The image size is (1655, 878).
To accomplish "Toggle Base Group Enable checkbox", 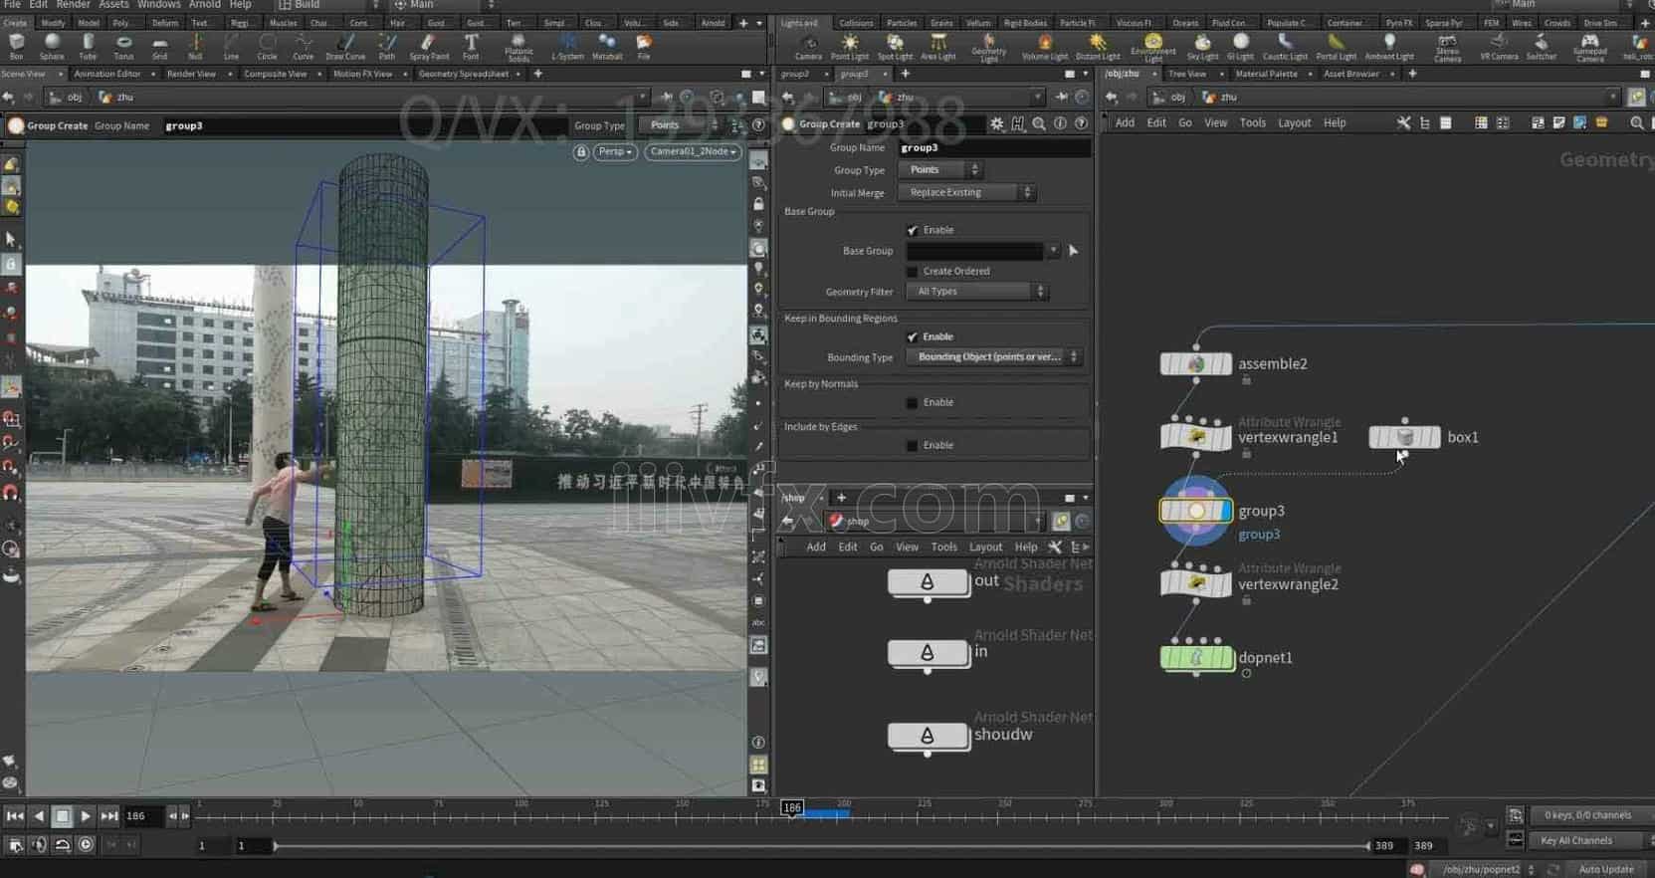I will coord(913,230).
